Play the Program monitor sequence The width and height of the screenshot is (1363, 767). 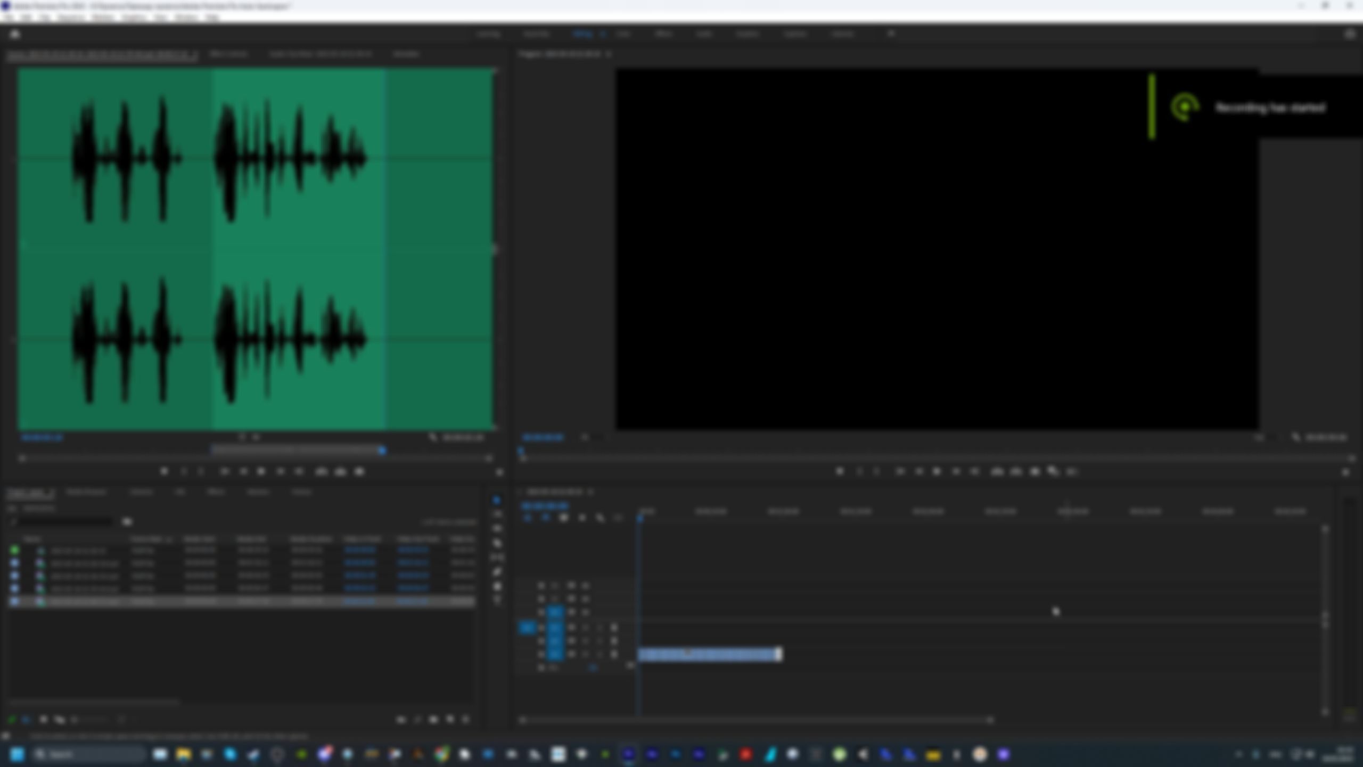pos(937,472)
